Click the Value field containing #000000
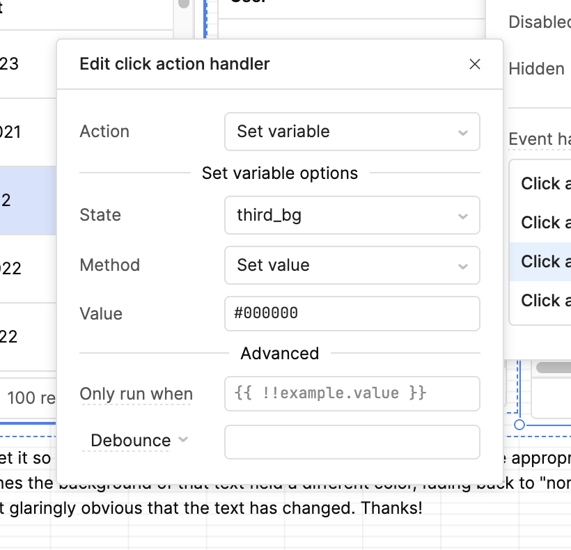 [352, 313]
